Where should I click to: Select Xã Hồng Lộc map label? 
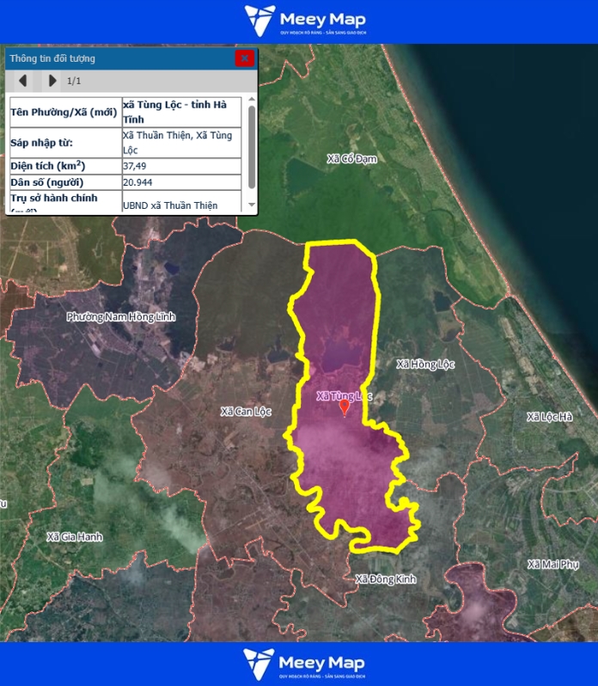click(x=424, y=364)
